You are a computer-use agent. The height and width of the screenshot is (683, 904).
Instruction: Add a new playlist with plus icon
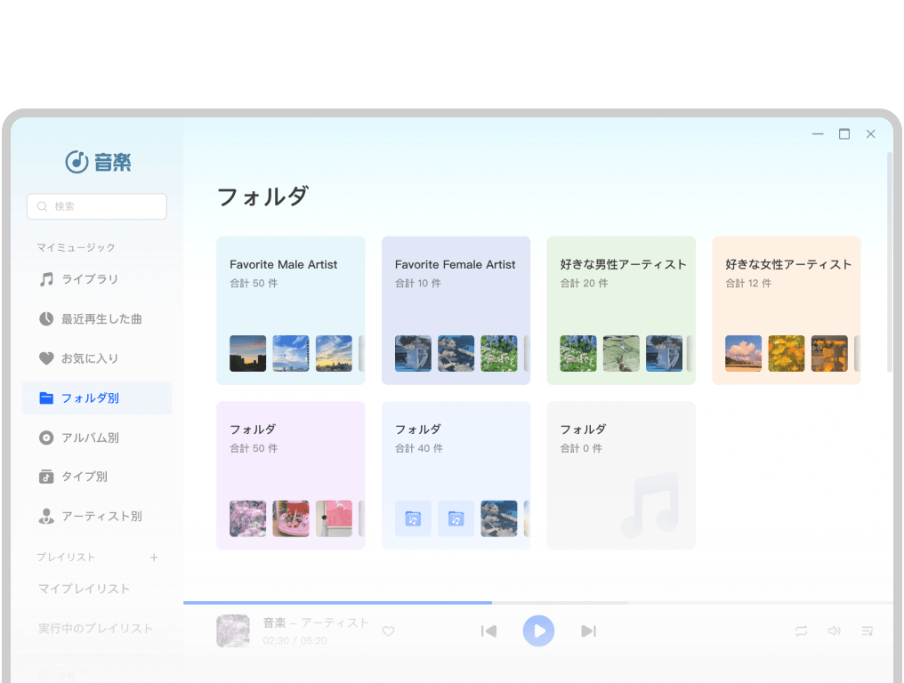point(154,558)
